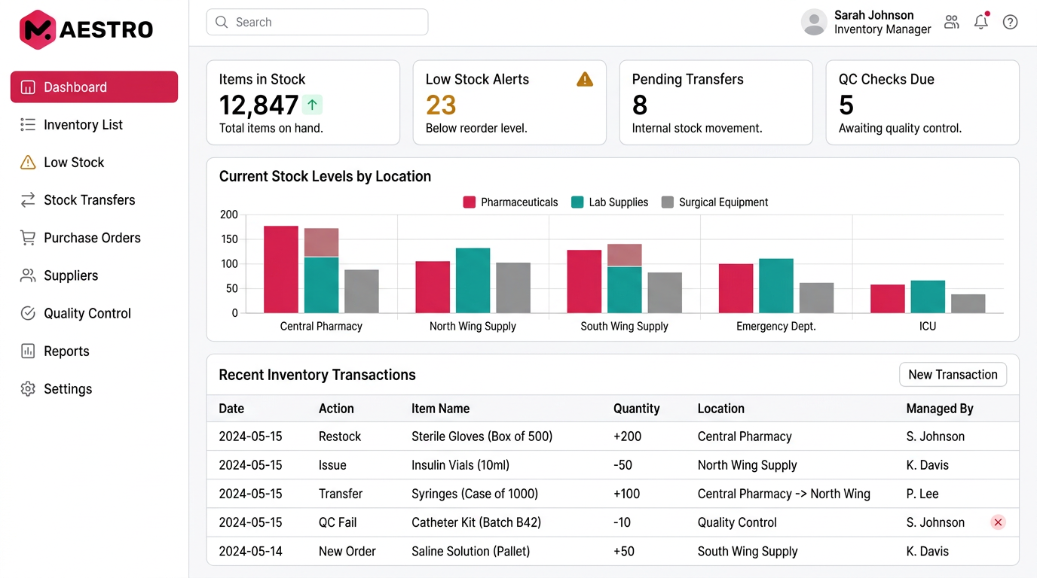Click ICU surgical equipment gray bar
Image resolution: width=1037 pixels, height=578 pixels.
968,303
